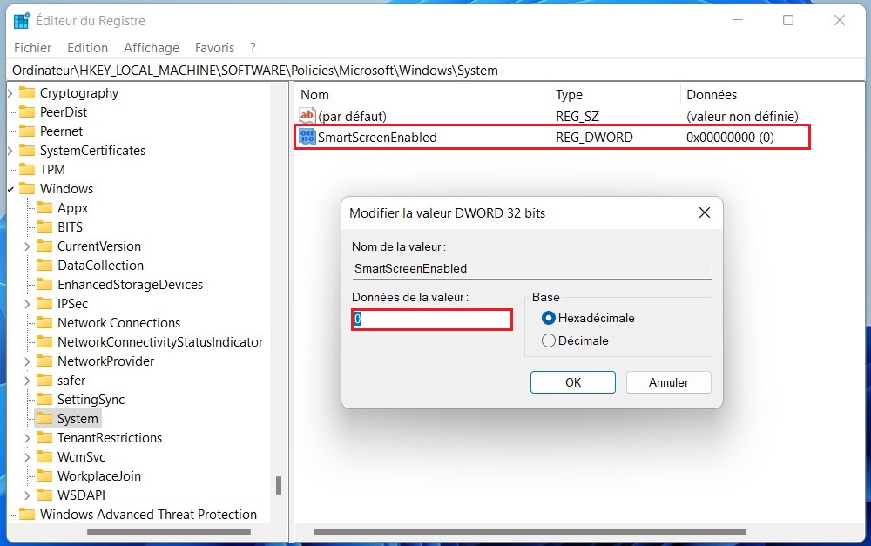The height and width of the screenshot is (546, 871).
Task: Select the WSDAPI folder icon
Action: 44,495
